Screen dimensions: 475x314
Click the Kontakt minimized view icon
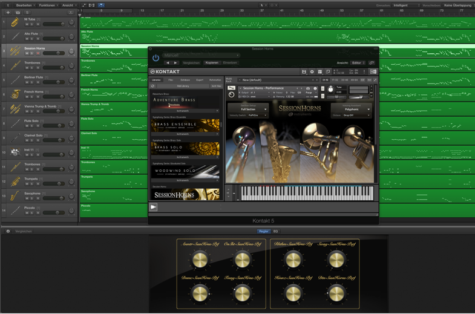click(x=328, y=72)
